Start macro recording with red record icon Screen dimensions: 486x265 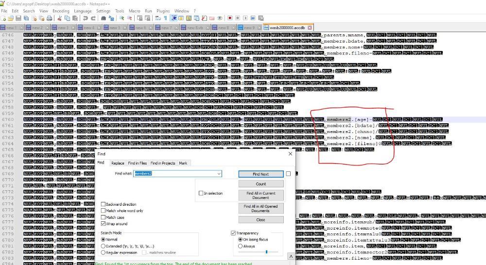230,18
